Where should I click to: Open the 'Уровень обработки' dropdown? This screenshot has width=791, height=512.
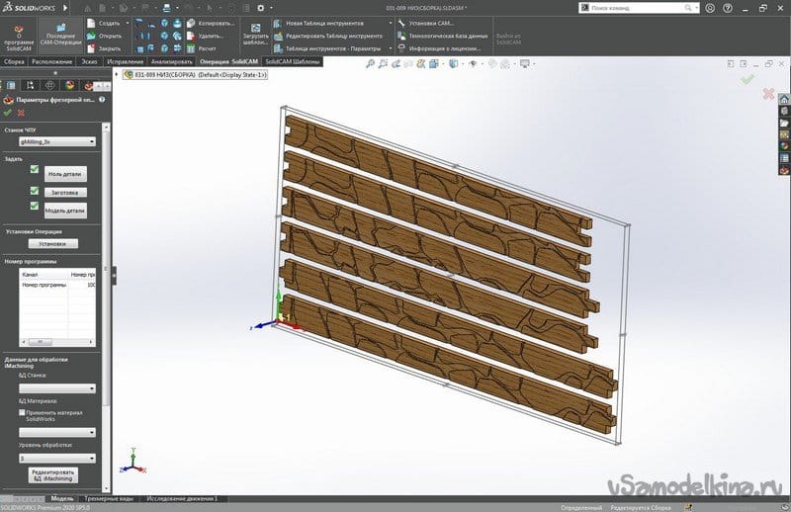tap(57, 459)
